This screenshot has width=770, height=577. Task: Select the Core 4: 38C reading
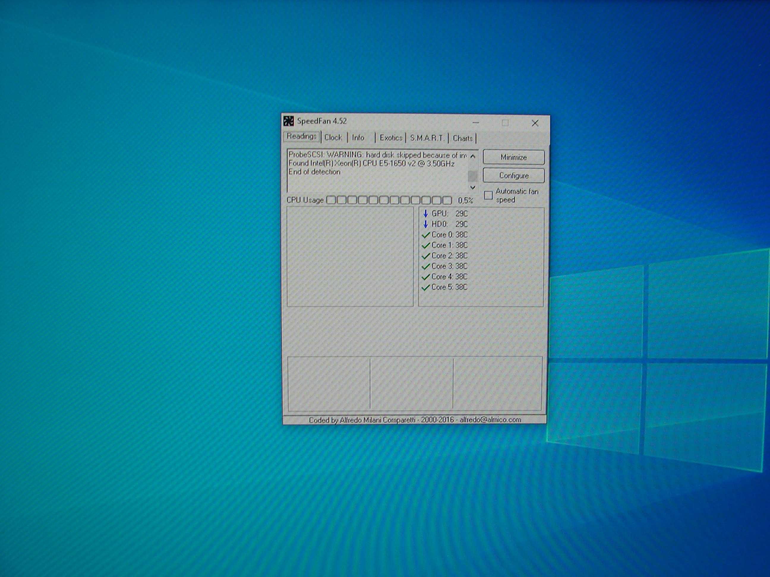(449, 277)
